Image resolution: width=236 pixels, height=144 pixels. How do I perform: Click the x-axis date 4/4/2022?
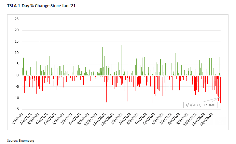click(x=141, y=119)
